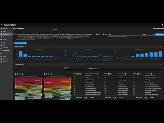The width and height of the screenshot is (164, 123).
Task: Click the NT AUTHORITY\SYSTEM user cell
Action: (150, 78)
